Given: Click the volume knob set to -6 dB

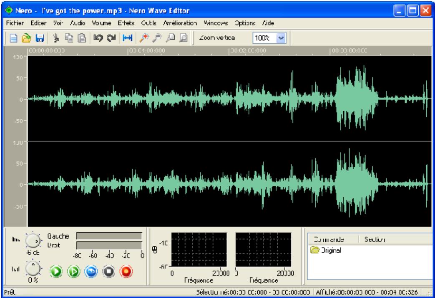Looking at the screenshot, I should pyautogui.click(x=33, y=240).
